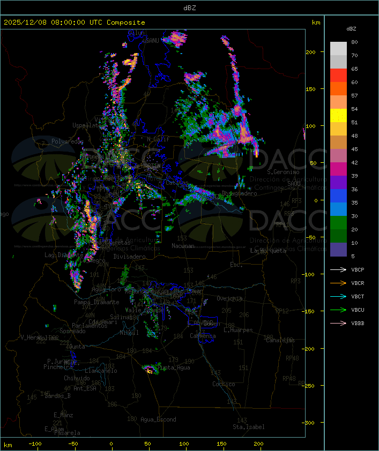Click the Lag.Diamante map label
379x451 pixels.
pos(64,255)
